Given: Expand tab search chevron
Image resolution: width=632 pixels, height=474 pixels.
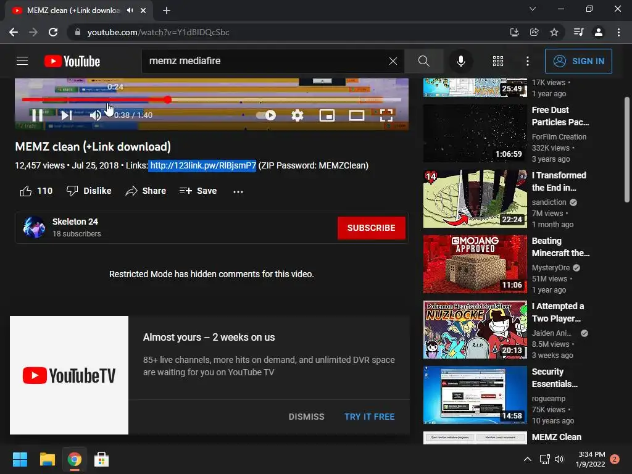Looking at the screenshot, I should pyautogui.click(x=533, y=9).
